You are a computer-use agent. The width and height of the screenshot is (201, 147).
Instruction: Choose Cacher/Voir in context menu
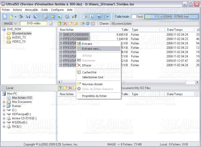(x=99, y=72)
